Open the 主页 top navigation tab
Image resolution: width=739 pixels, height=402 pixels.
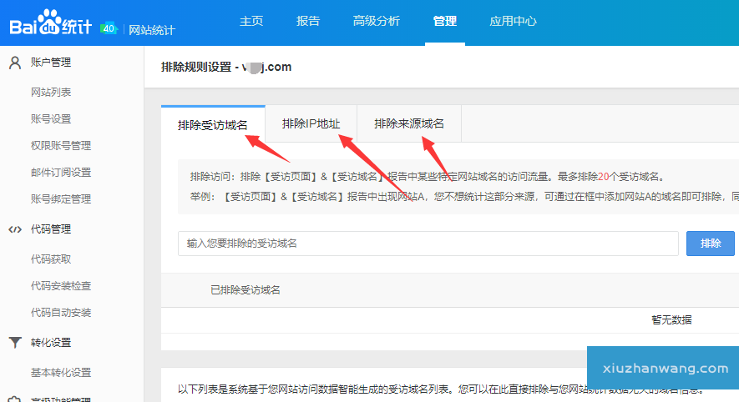pos(251,22)
